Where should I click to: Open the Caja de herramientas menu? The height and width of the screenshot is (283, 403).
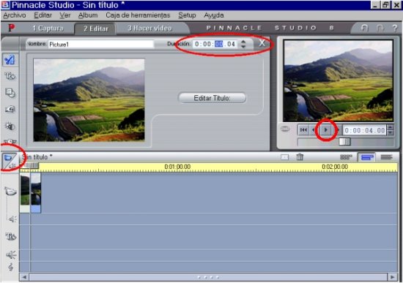[x=138, y=15]
